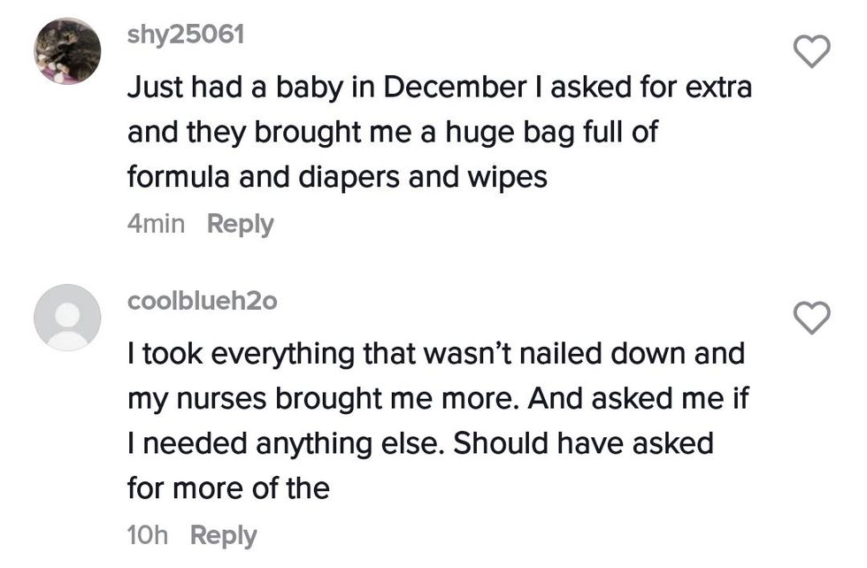The image size is (867, 568).
Task: Open shy25061's cat profile picture
Action: click(67, 51)
